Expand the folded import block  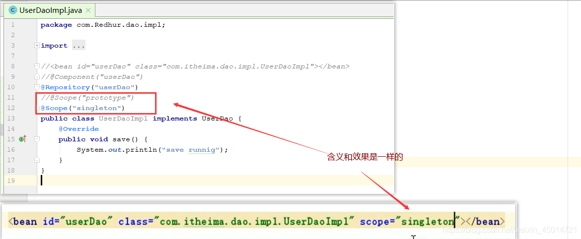(37, 46)
